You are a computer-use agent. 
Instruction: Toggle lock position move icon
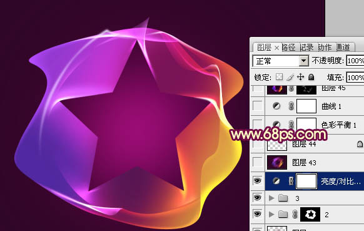point(301,77)
